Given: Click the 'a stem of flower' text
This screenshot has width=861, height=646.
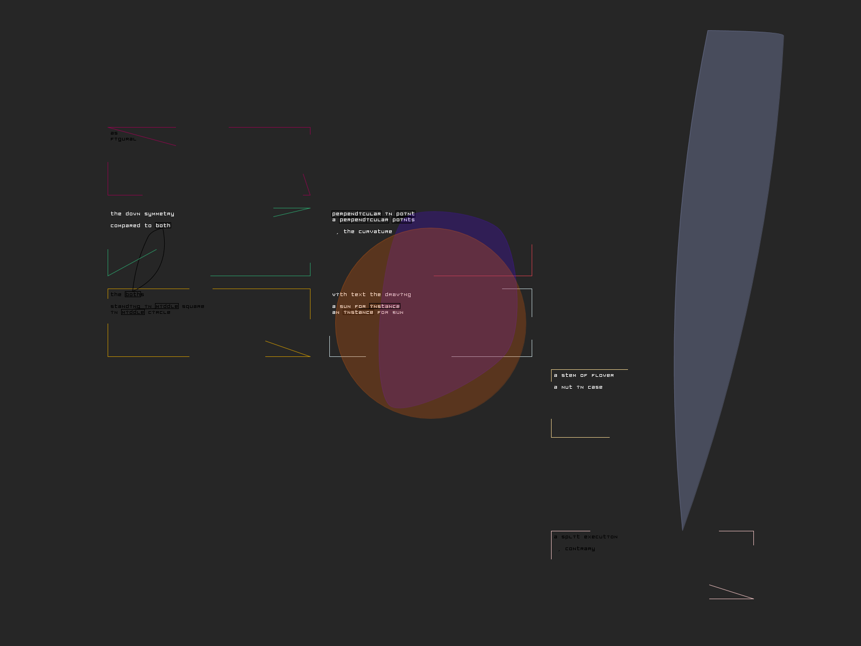Looking at the screenshot, I should 583,375.
